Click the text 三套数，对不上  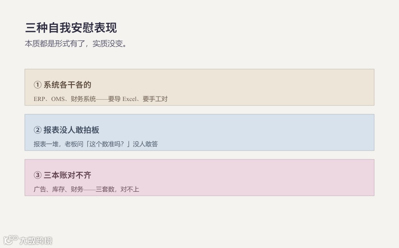[x=117, y=189]
